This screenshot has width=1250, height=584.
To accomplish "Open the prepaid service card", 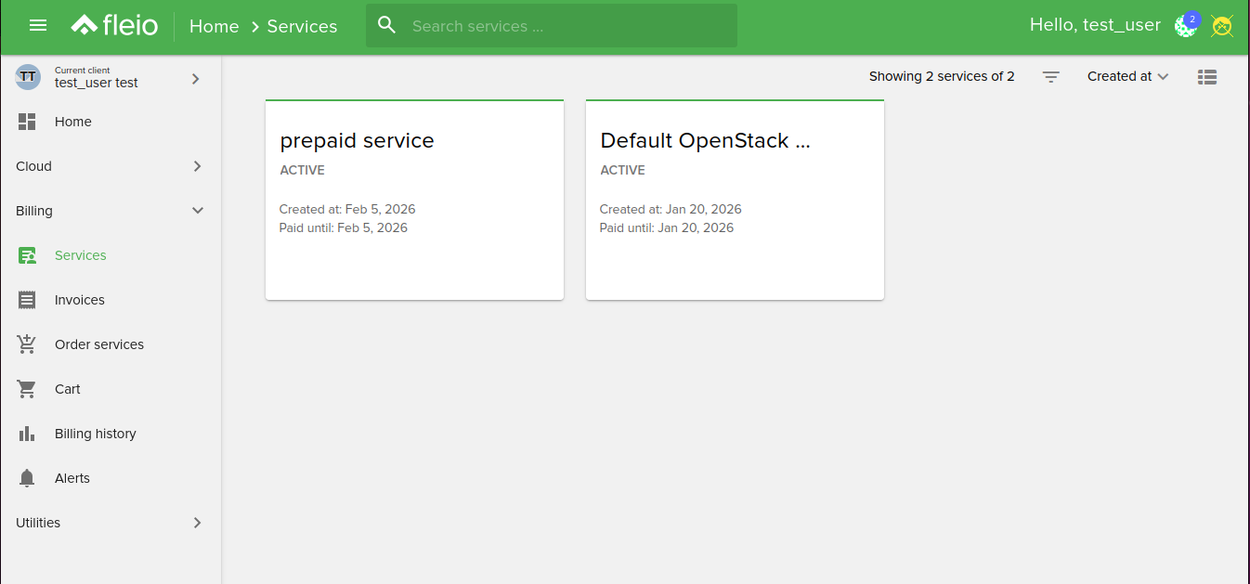I will coord(414,200).
